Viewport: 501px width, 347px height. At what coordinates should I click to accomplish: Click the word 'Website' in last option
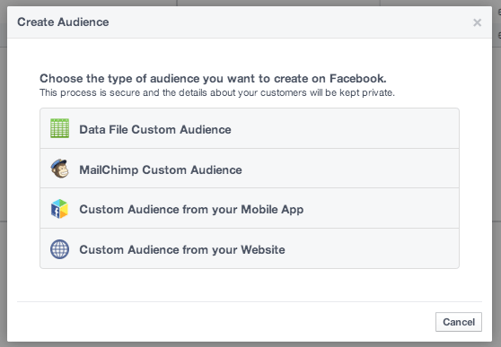263,249
